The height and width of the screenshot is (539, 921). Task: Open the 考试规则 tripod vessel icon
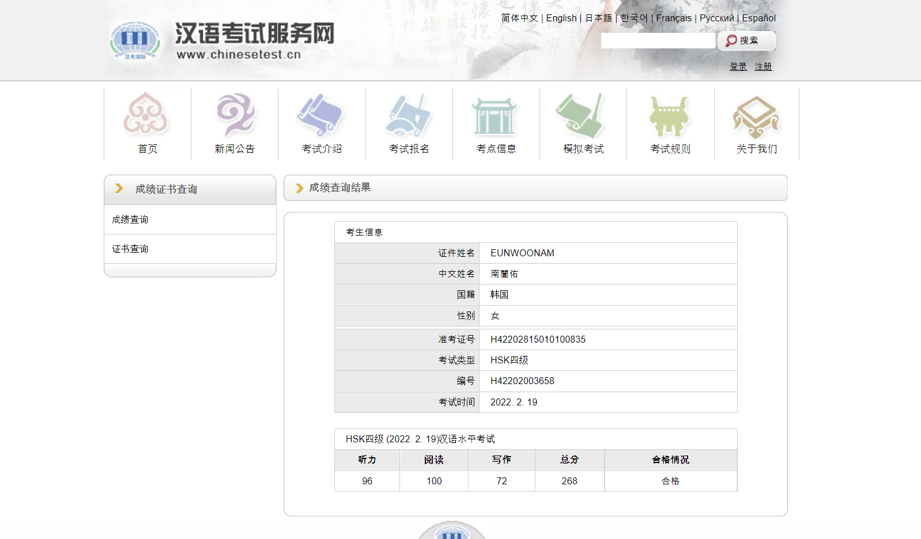pos(669,116)
